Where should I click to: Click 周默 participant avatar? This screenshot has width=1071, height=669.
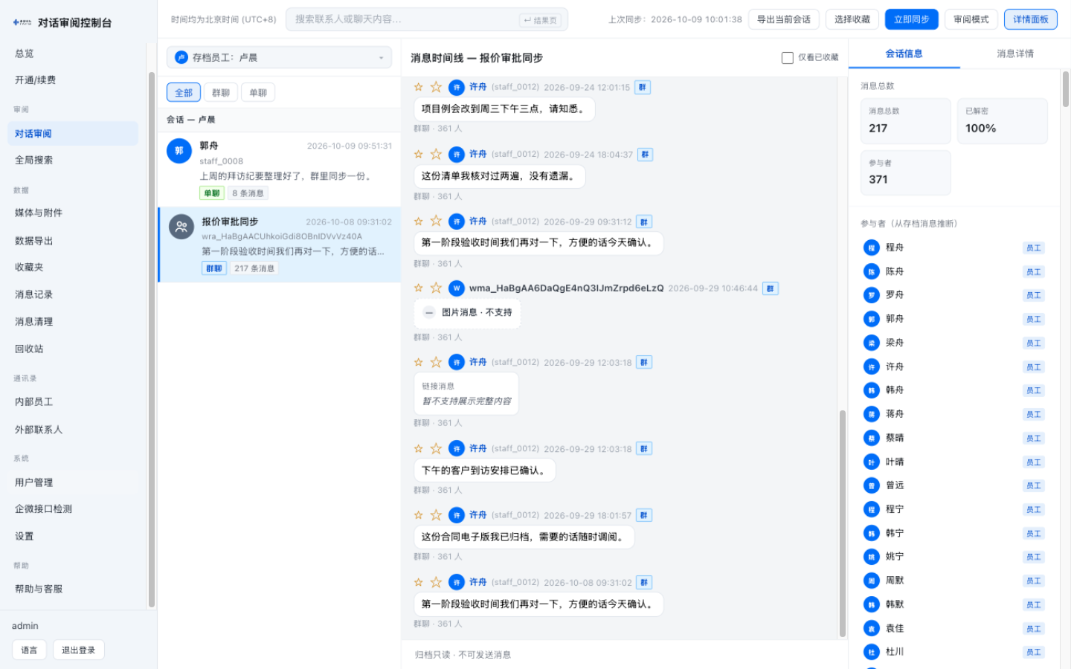click(x=872, y=581)
